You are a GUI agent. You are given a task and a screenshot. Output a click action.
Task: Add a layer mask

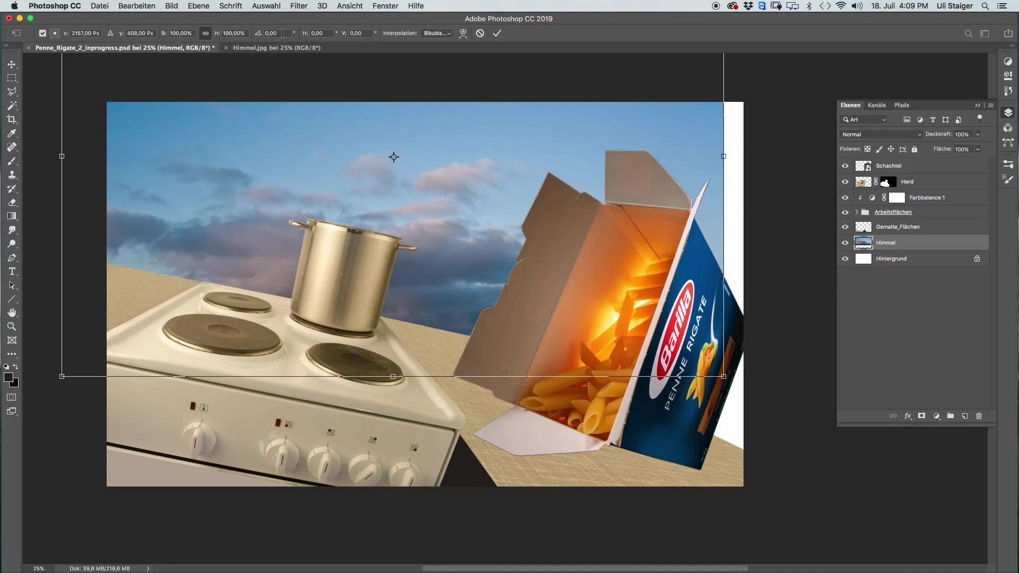click(x=922, y=416)
